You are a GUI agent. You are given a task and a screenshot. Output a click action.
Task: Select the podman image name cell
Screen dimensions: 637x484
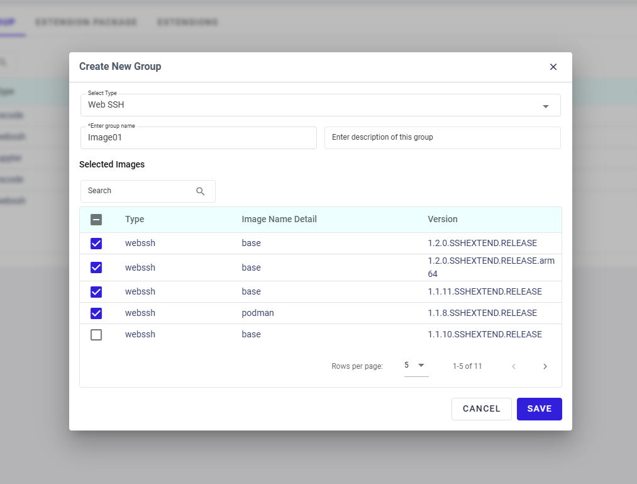pos(258,313)
